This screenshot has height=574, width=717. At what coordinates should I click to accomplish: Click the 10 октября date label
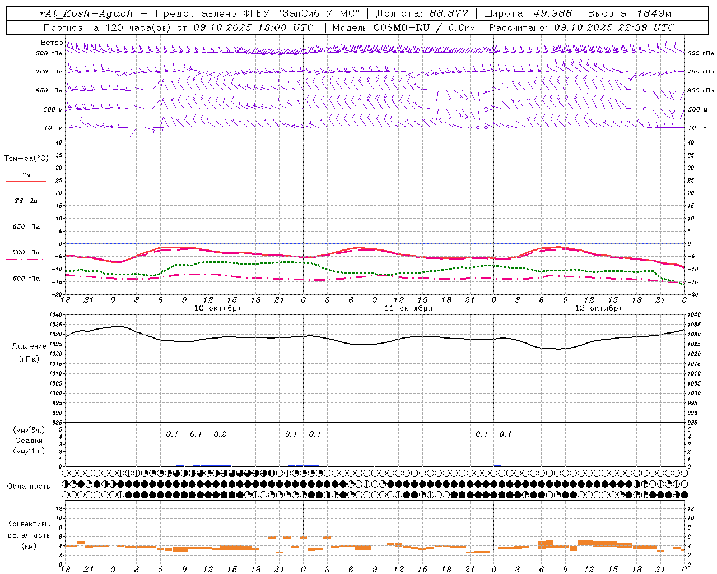coord(218,308)
